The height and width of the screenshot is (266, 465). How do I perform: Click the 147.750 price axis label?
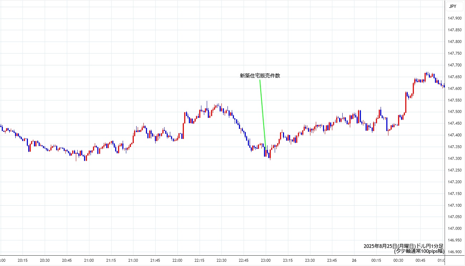pyautogui.click(x=455, y=54)
